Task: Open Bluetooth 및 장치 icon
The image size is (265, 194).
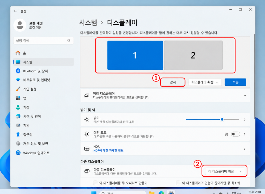Action: click(x=18, y=71)
